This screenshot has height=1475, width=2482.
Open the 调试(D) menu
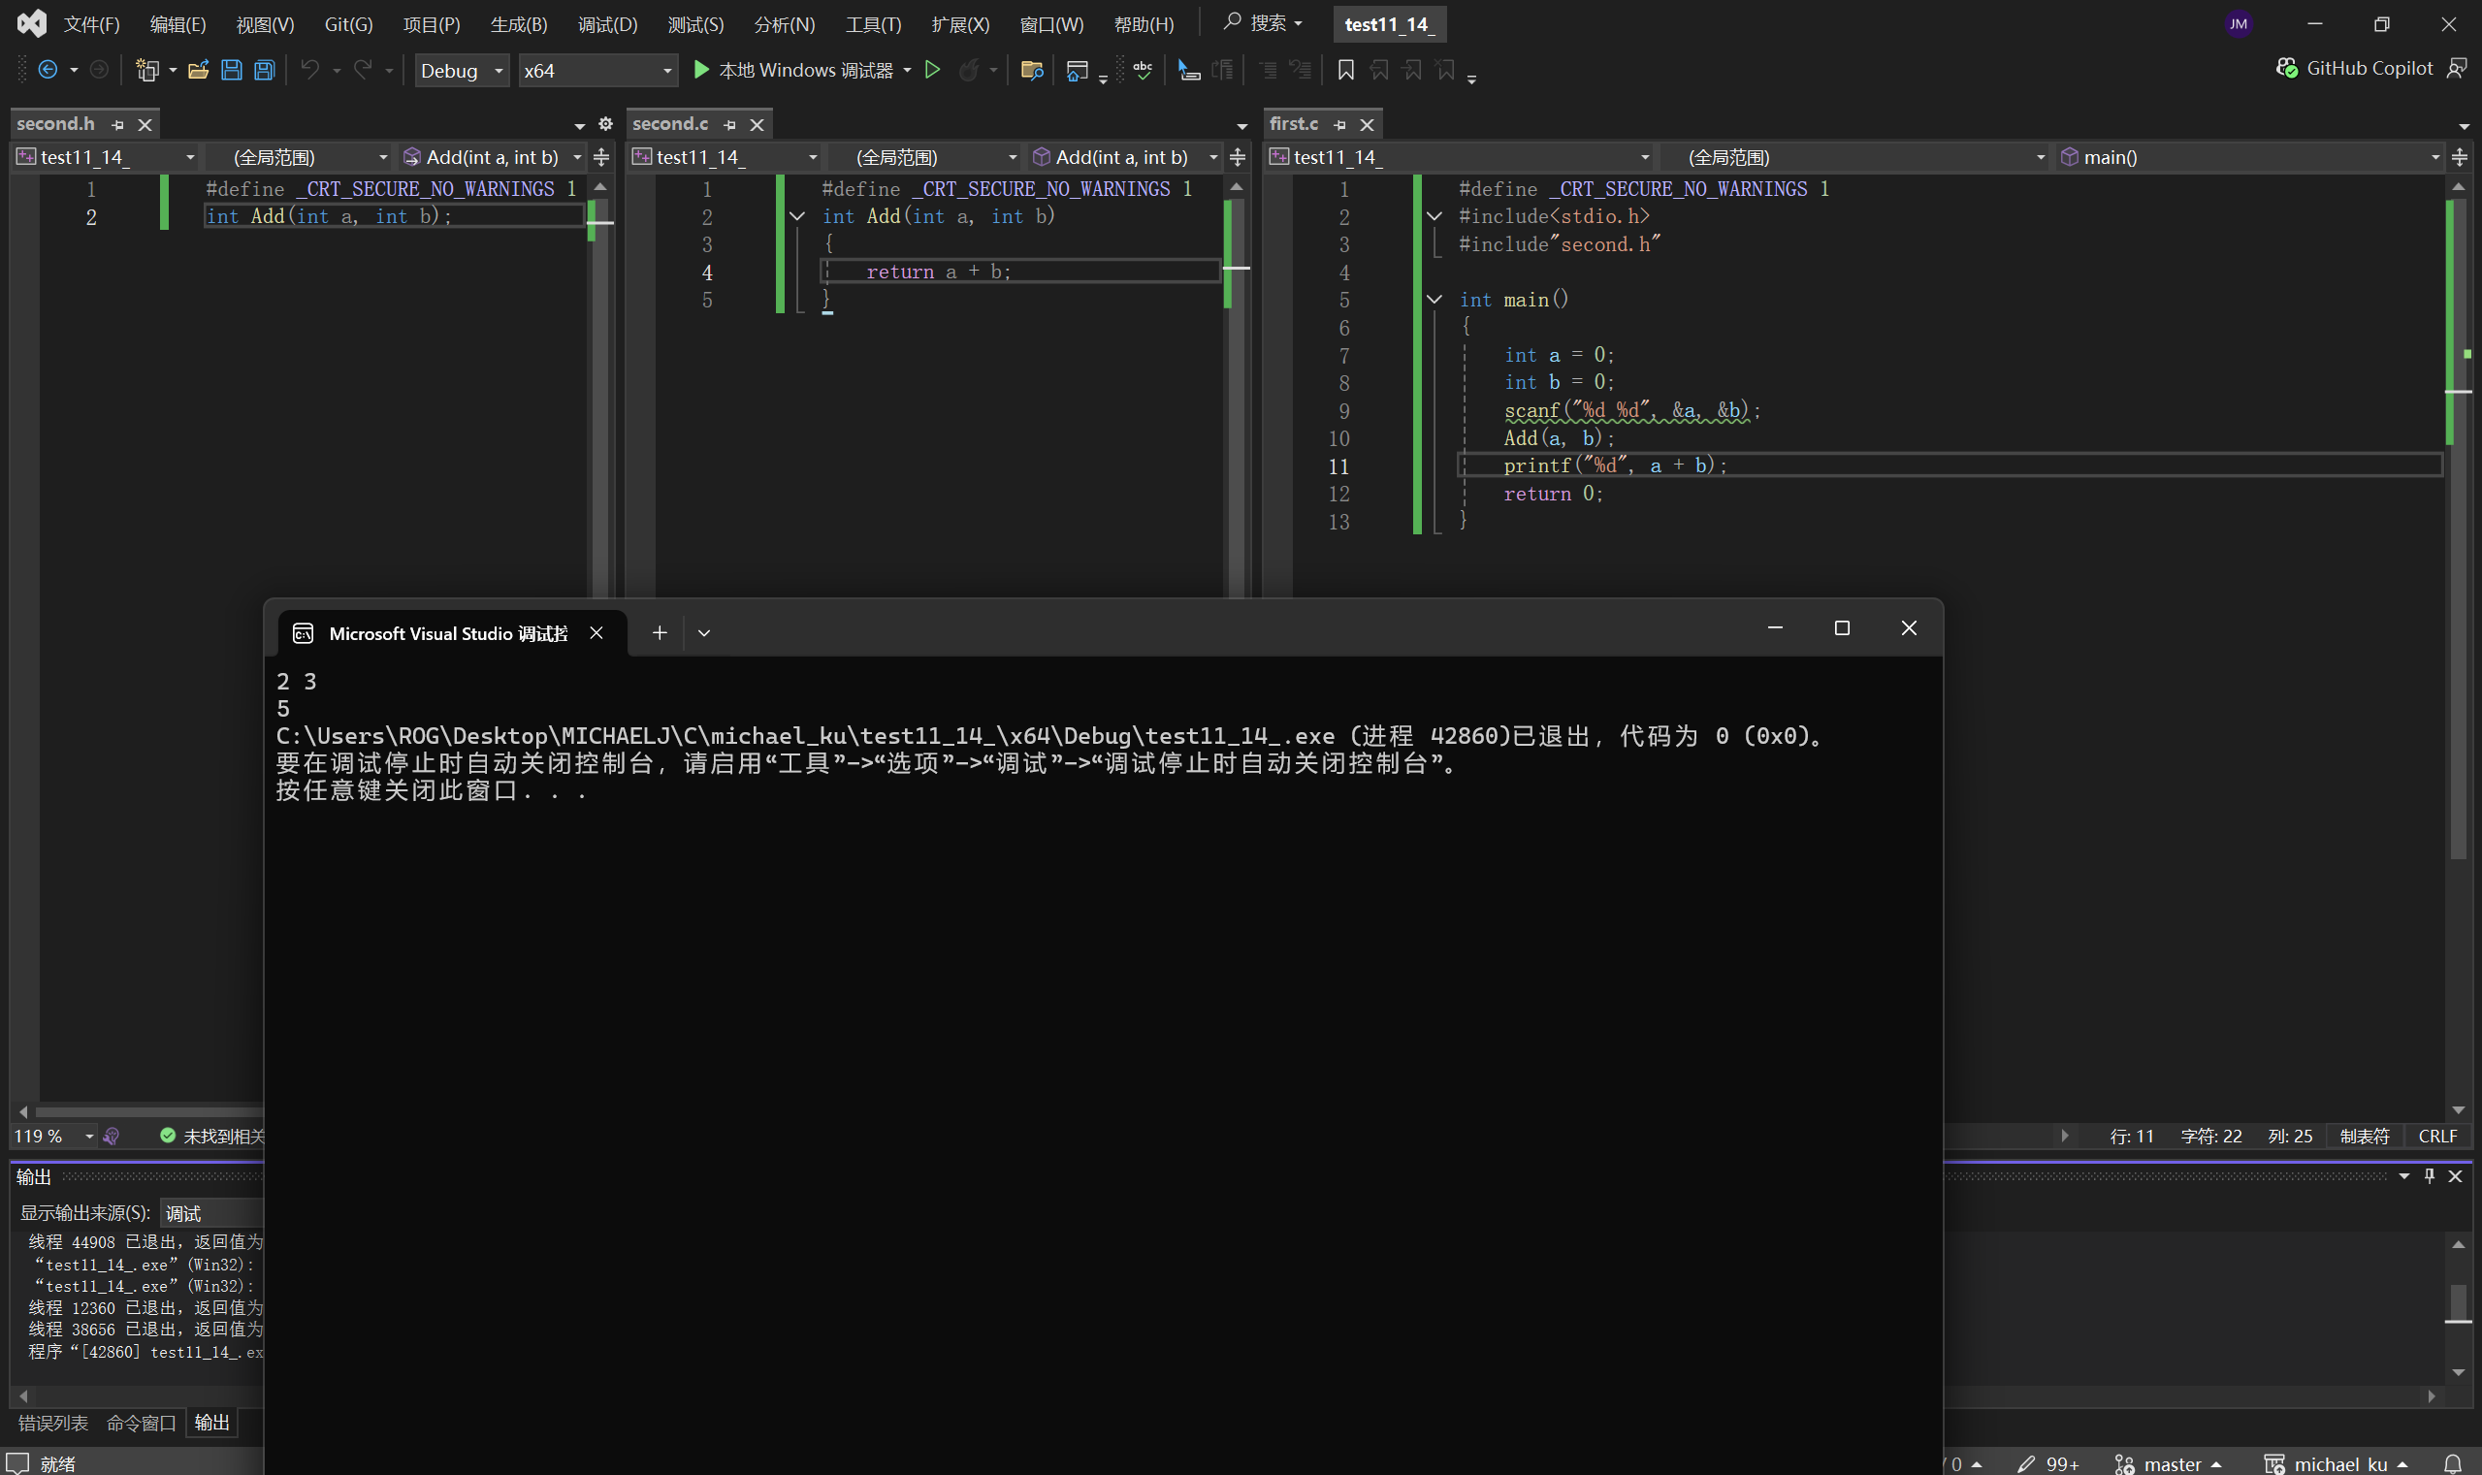click(606, 24)
